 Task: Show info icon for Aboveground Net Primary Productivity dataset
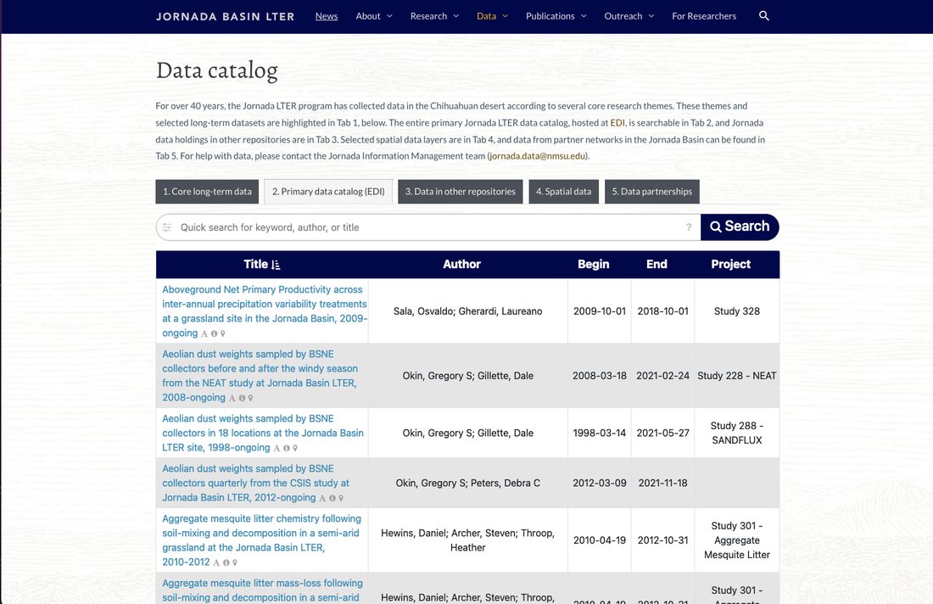coord(215,334)
